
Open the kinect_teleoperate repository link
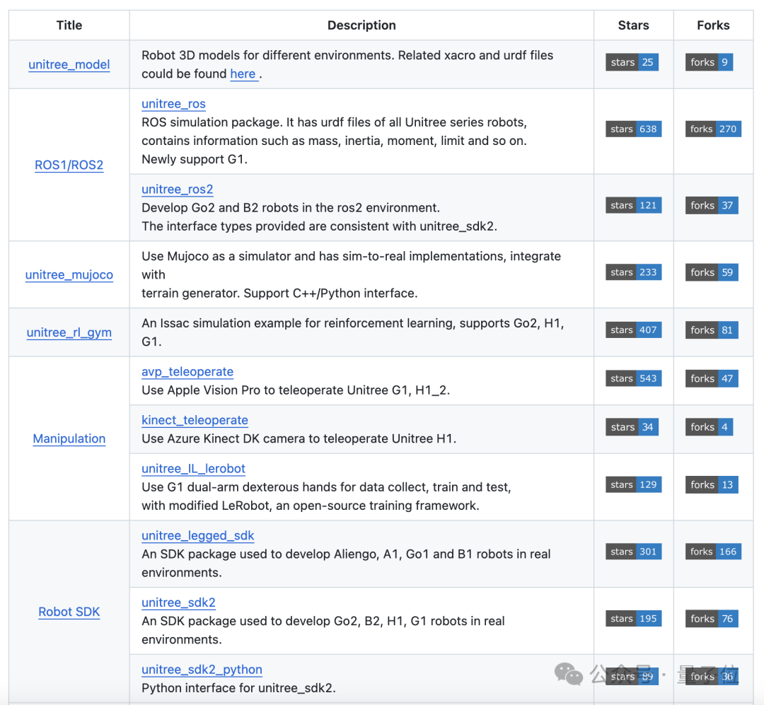[195, 420]
